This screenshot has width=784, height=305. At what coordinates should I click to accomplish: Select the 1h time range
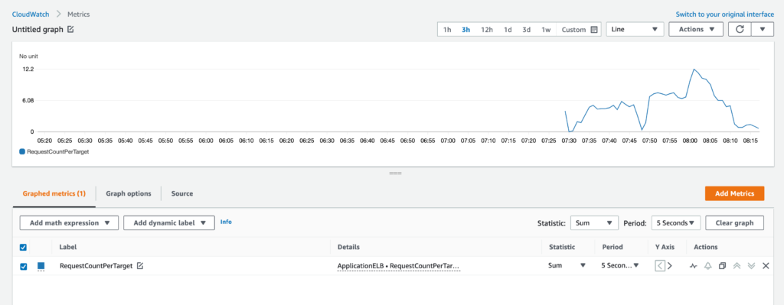[x=447, y=30]
